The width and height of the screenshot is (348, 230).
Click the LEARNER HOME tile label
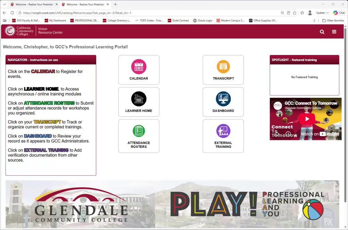pyautogui.click(x=139, y=111)
